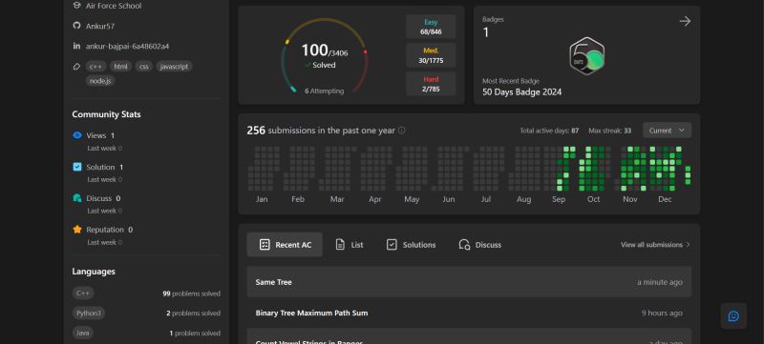Select the Med. 30/1775 stat box

click(431, 55)
